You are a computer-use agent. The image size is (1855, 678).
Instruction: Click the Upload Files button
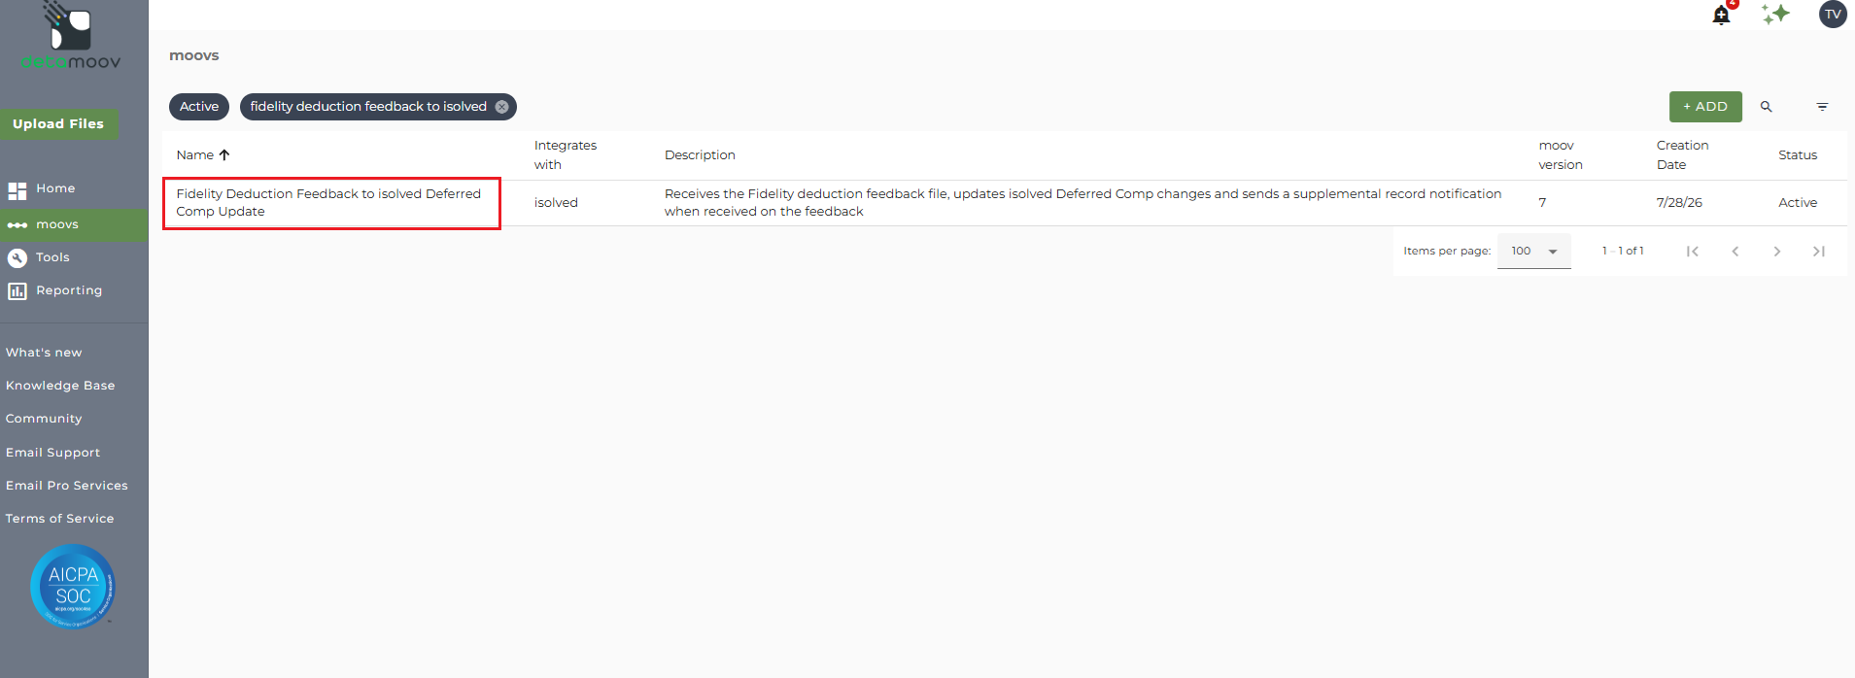tap(58, 123)
